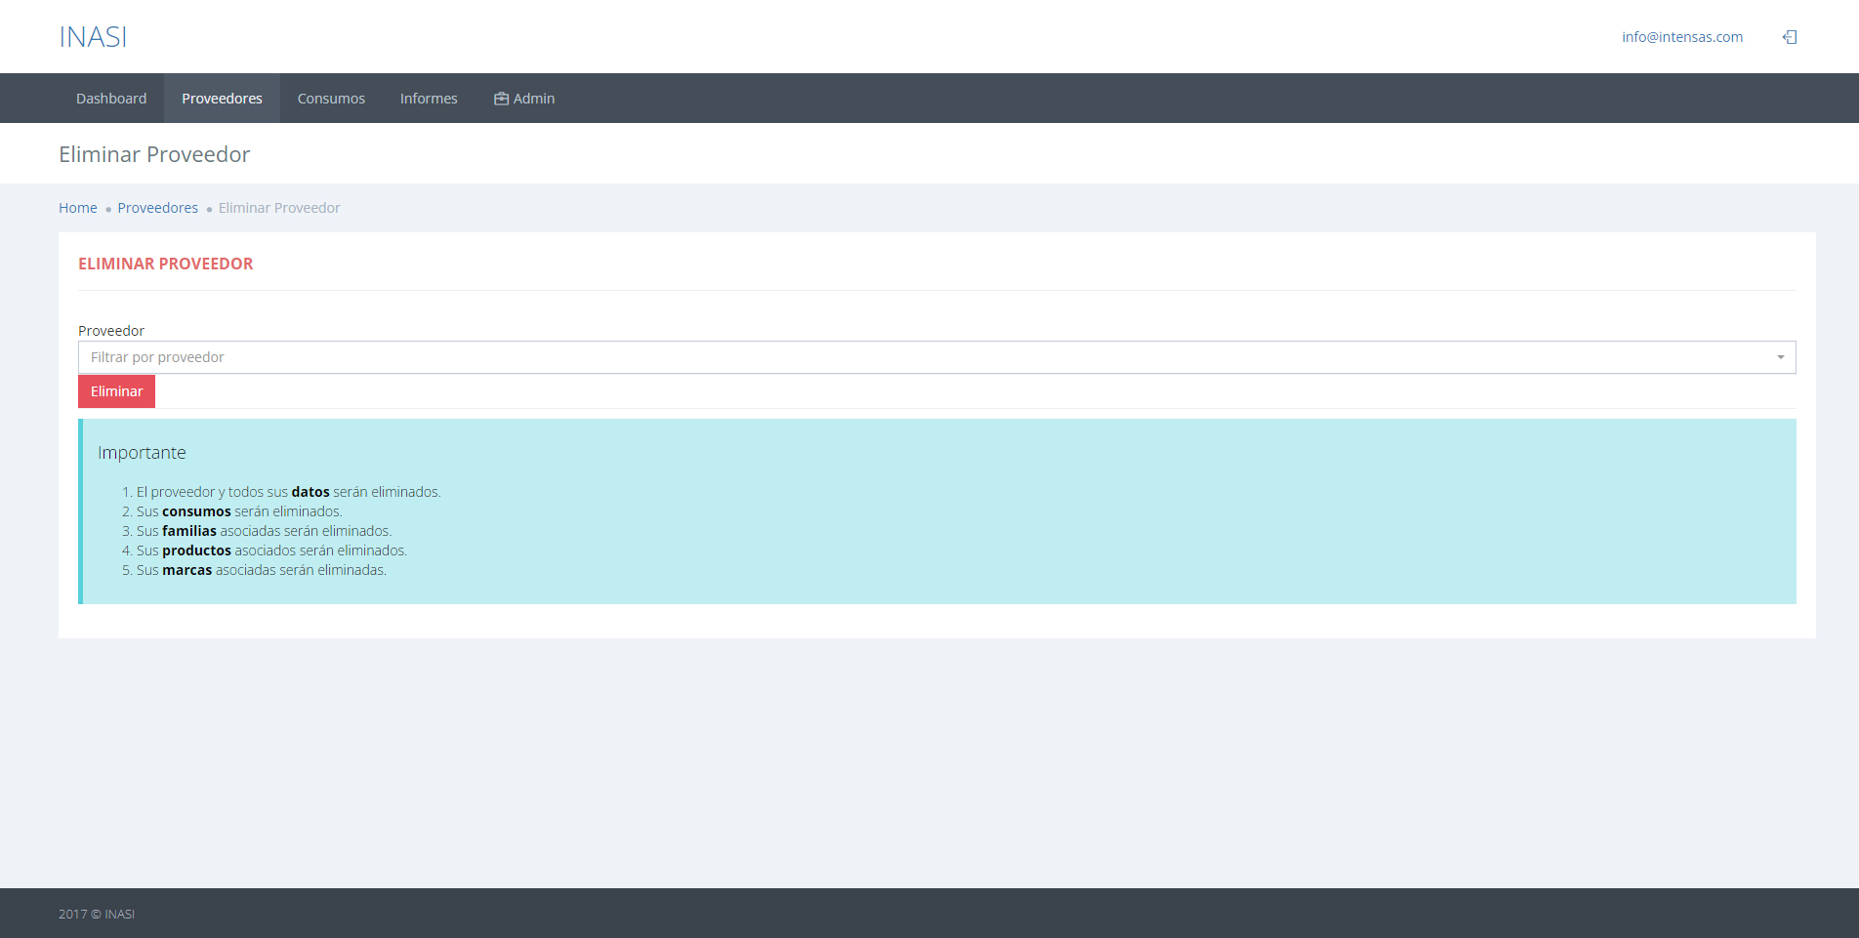Go to the Consumos menu
The image size is (1859, 938).
(331, 99)
